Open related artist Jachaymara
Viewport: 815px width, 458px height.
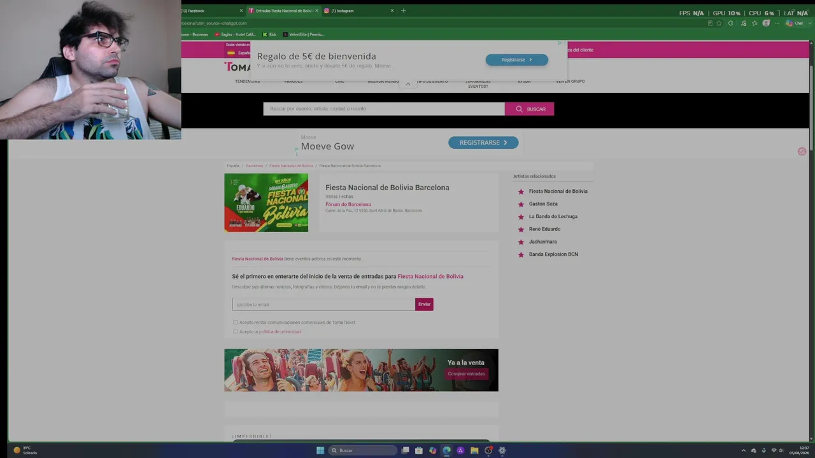543,242
